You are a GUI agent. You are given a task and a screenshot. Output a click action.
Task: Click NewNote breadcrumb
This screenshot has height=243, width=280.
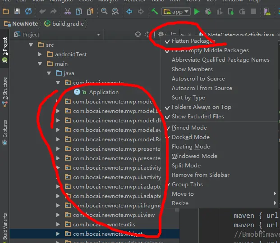(x=21, y=24)
